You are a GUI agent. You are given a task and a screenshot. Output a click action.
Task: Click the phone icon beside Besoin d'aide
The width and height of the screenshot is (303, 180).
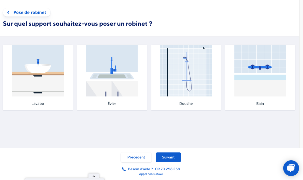click(124, 169)
